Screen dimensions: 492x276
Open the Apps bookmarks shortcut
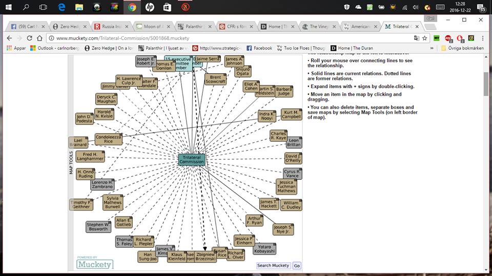(16, 48)
